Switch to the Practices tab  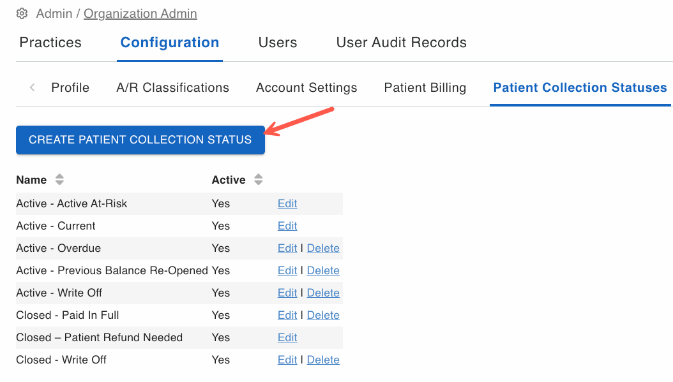[x=50, y=43]
